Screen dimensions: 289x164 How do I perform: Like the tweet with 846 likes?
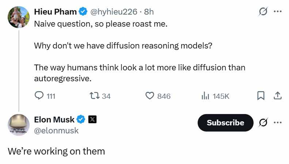(x=158, y=96)
